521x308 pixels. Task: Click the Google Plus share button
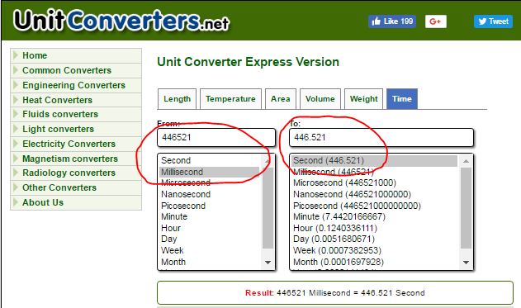click(436, 21)
